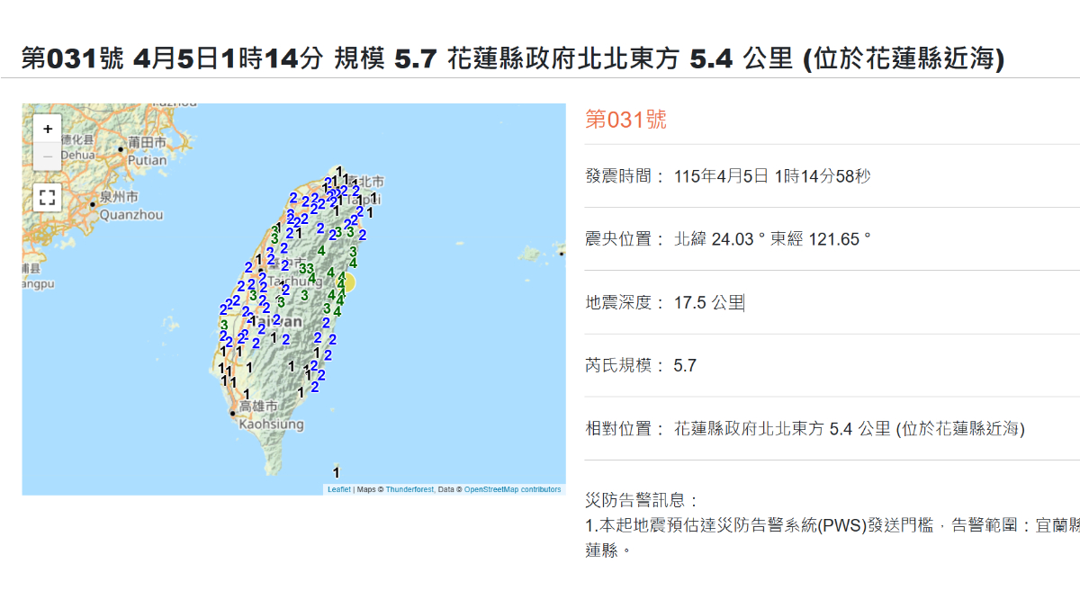The height and width of the screenshot is (608, 1080).
Task: Open the OpenStreetMap contributors link
Action: (512, 490)
